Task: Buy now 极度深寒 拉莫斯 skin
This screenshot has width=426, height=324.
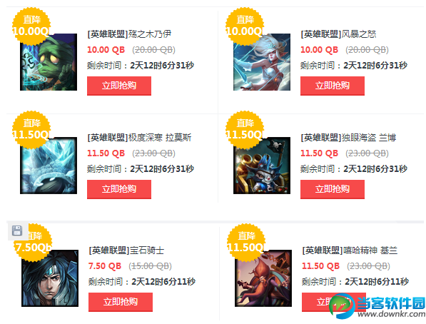Action: pyautogui.click(x=119, y=189)
